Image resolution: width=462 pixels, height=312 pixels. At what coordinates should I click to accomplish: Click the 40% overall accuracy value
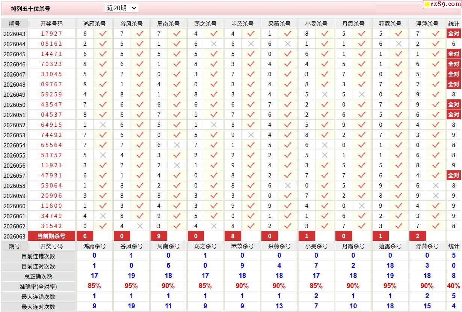pos(453,286)
